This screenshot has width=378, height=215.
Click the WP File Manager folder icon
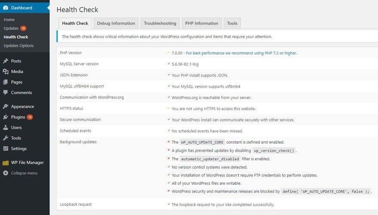click(x=6, y=163)
